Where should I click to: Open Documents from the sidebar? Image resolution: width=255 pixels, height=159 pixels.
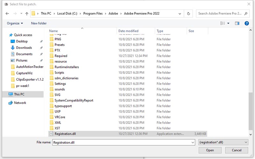coord(24,54)
